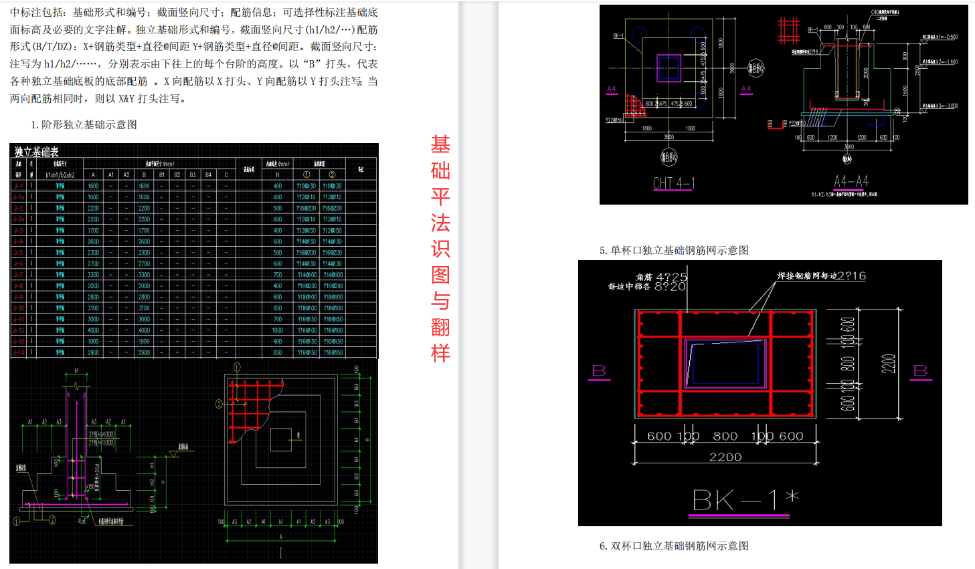Click the annotation '焊接钢筋网每边2?16' above BK-1*
Viewport: 975px width, 569px height.
(x=821, y=275)
